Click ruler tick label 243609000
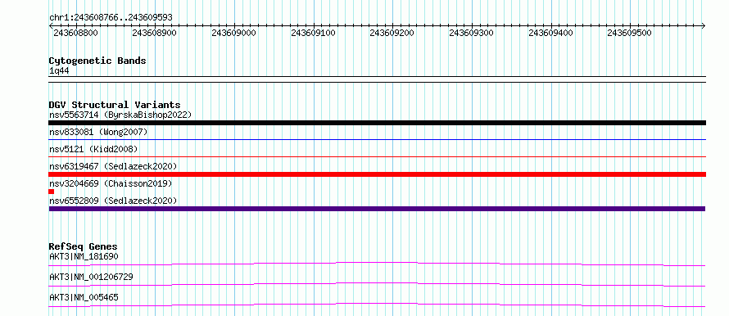Viewport: 729px width, 316px height. pos(233,33)
